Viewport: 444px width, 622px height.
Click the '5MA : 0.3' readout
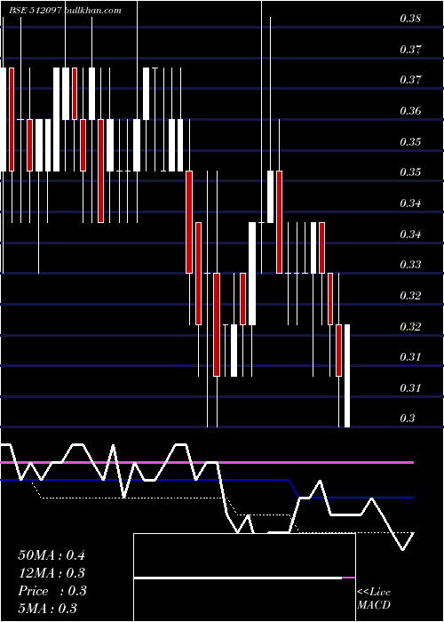pyautogui.click(x=48, y=609)
